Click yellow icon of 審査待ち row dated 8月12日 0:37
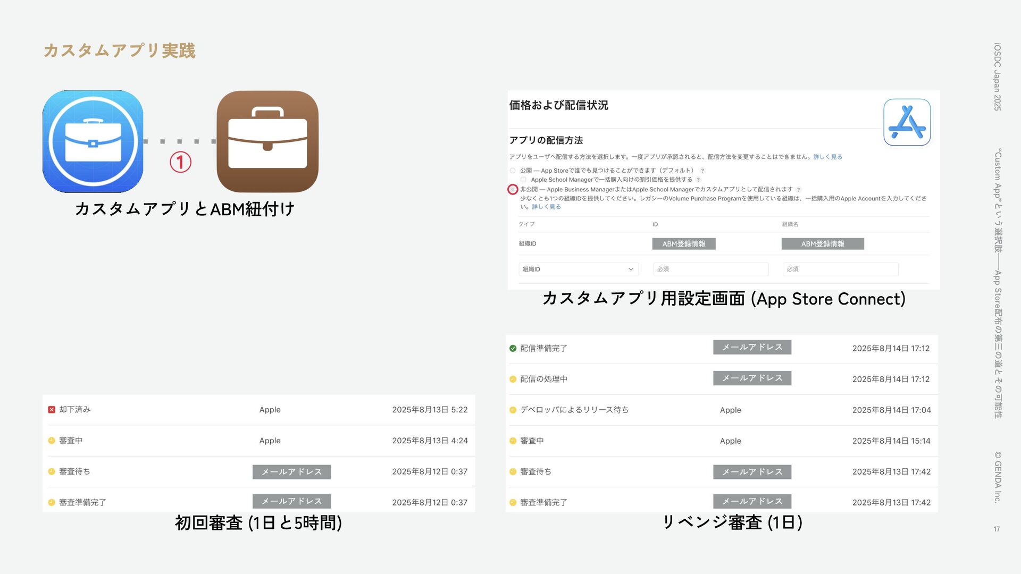 click(52, 471)
